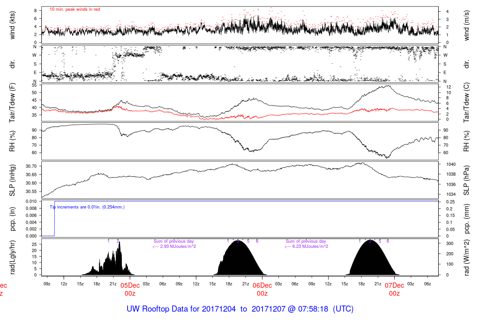Click the 'SLP (inHg)' axis label

(x=12, y=180)
